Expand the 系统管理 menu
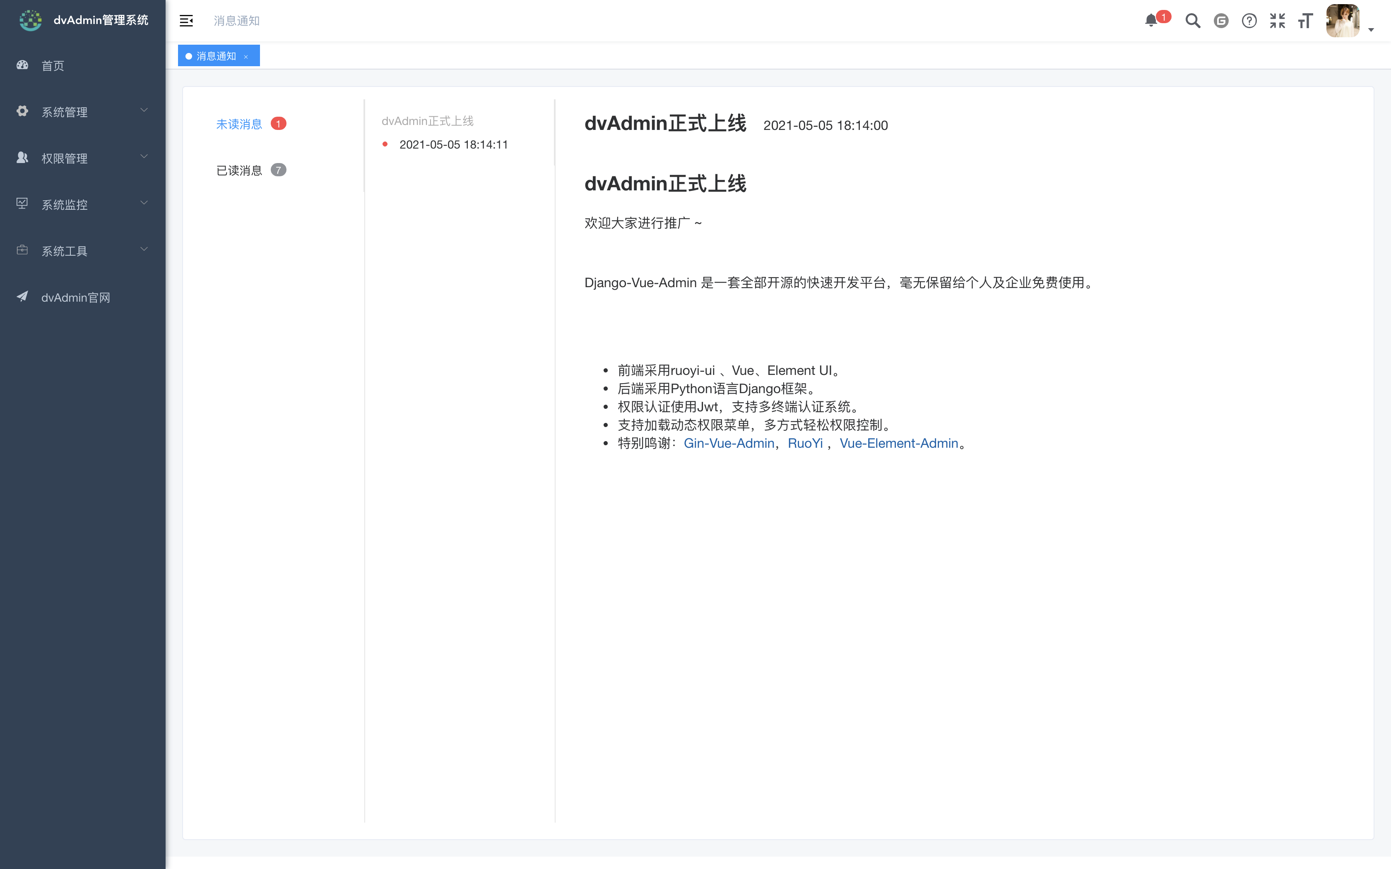Viewport: 1391px width, 869px height. (65, 111)
